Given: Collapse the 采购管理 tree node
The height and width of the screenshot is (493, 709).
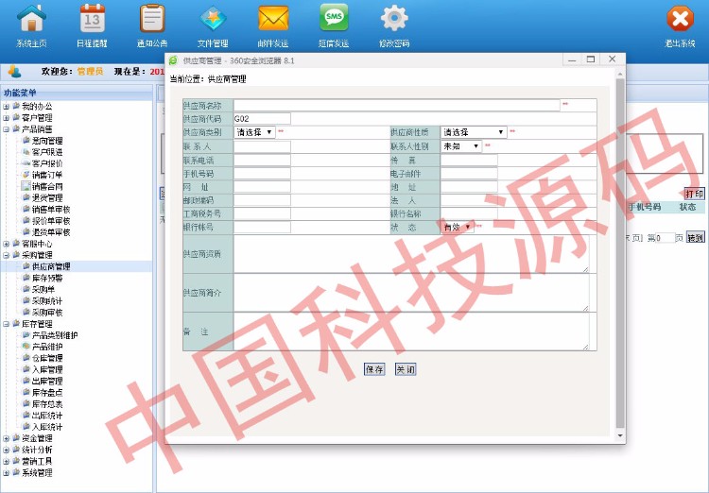Looking at the screenshot, I should coord(7,255).
